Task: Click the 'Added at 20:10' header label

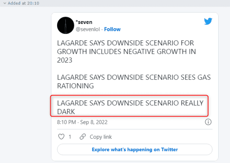Action: [24, 3]
